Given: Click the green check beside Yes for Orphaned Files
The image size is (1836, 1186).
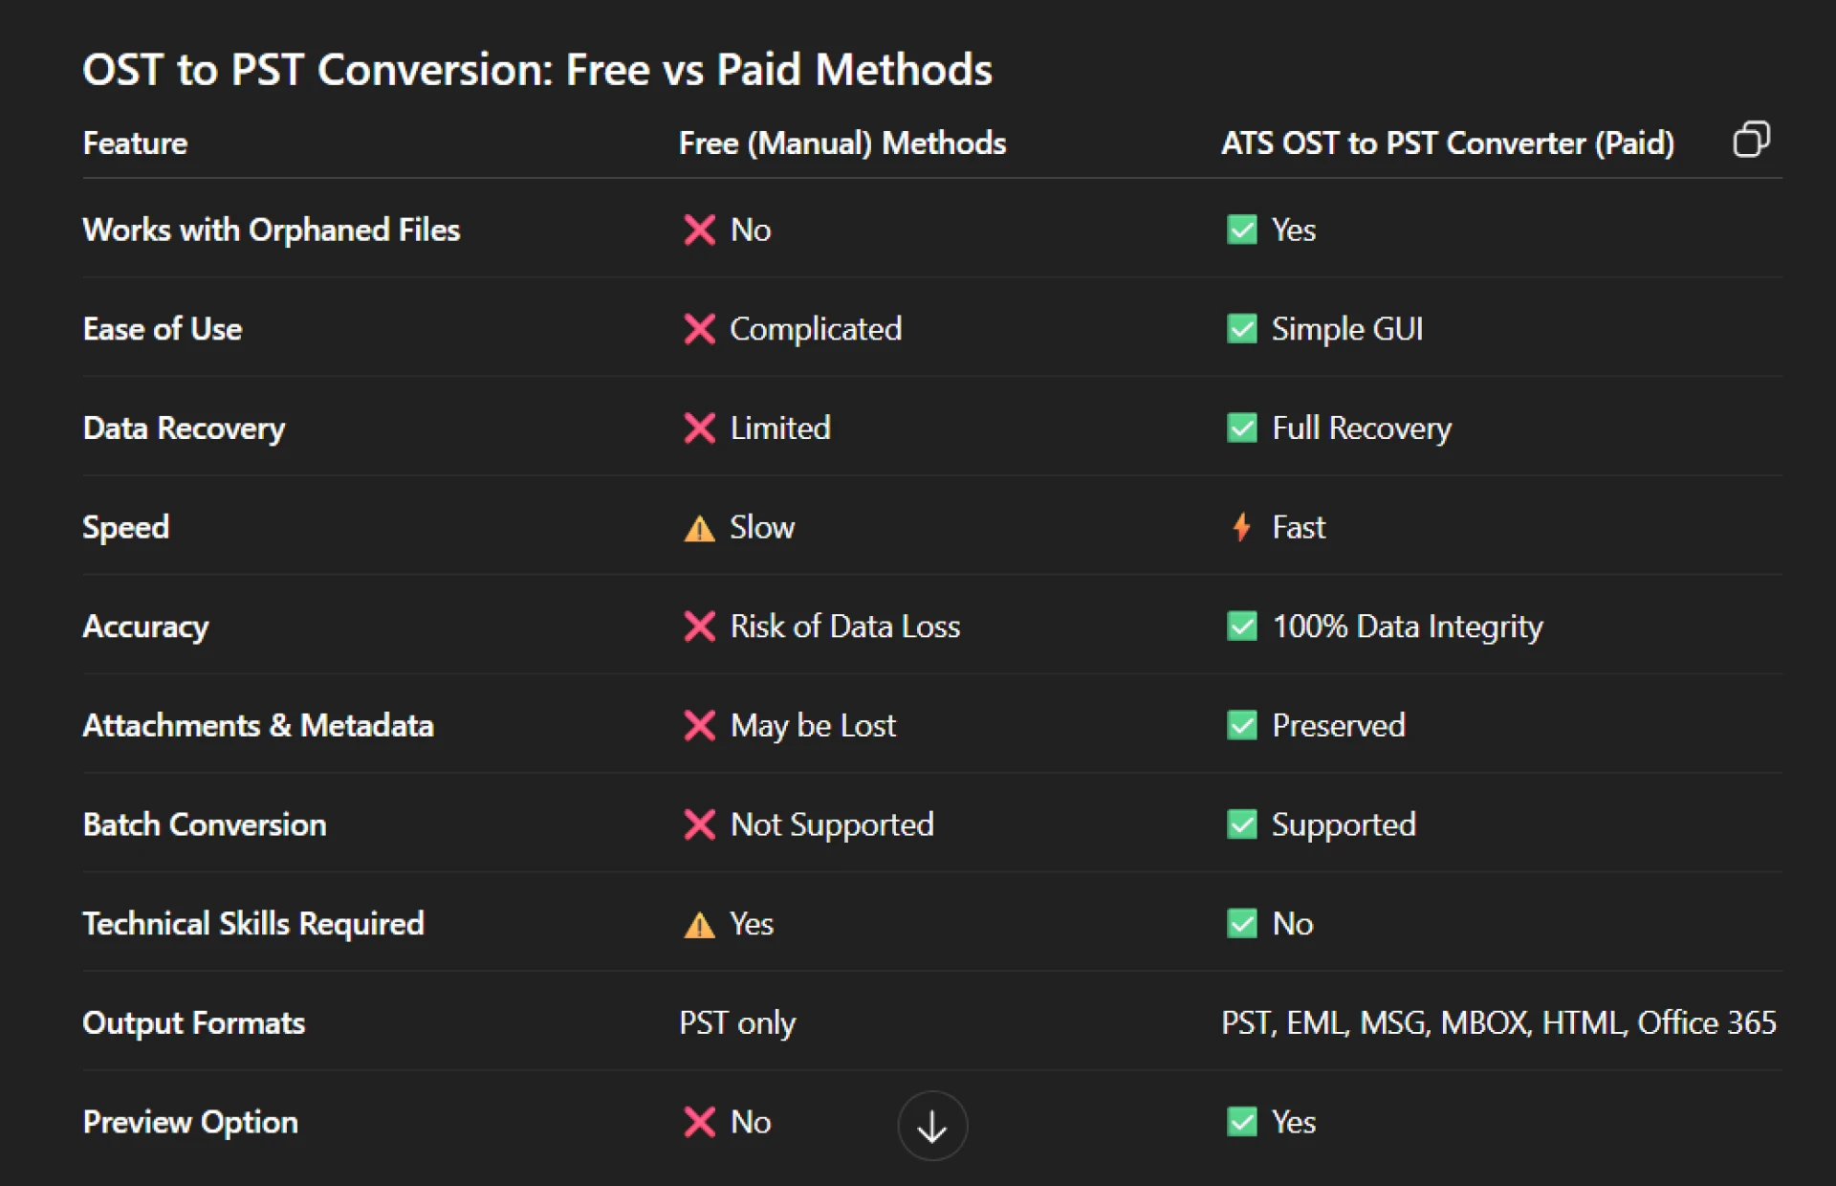Looking at the screenshot, I should click(x=1241, y=230).
